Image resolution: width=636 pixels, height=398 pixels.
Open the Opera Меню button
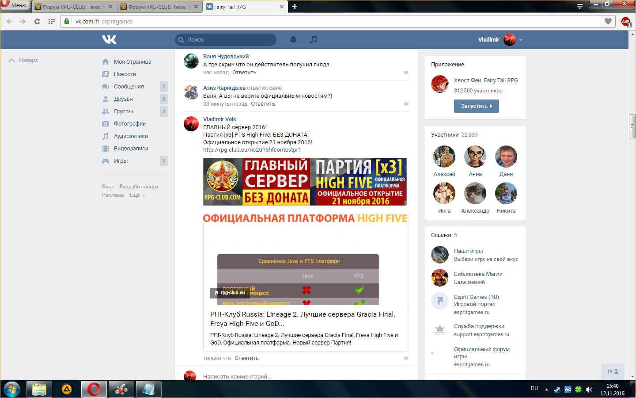tap(15, 5)
